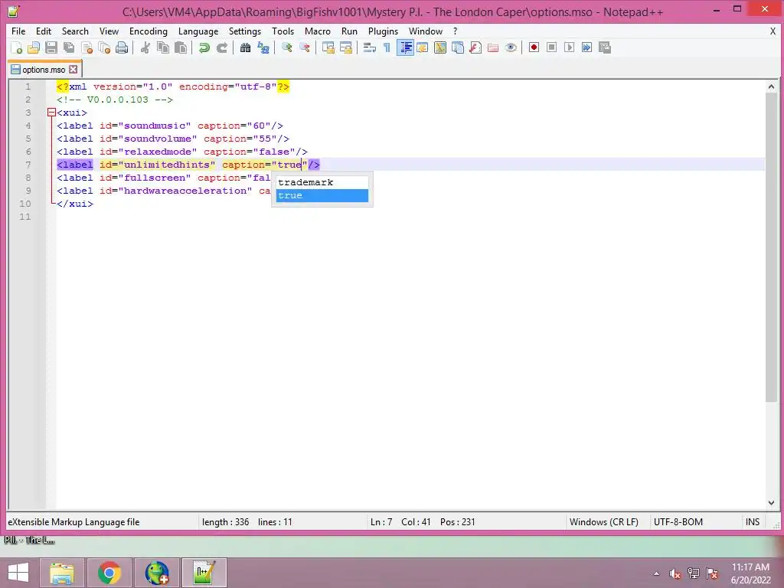Open the File menu
This screenshot has height=588, width=784.
pos(18,31)
